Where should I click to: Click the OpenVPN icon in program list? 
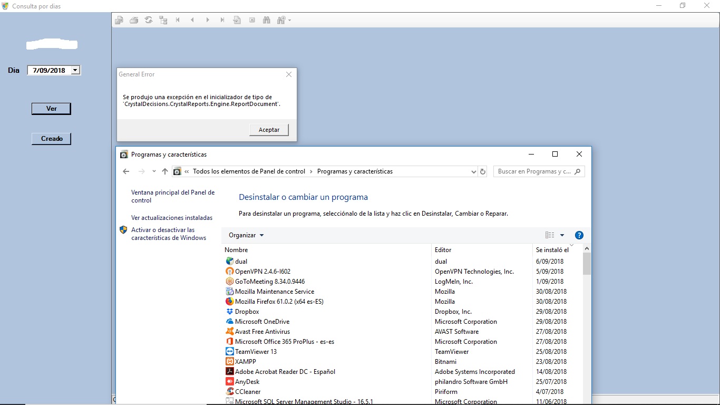(229, 272)
